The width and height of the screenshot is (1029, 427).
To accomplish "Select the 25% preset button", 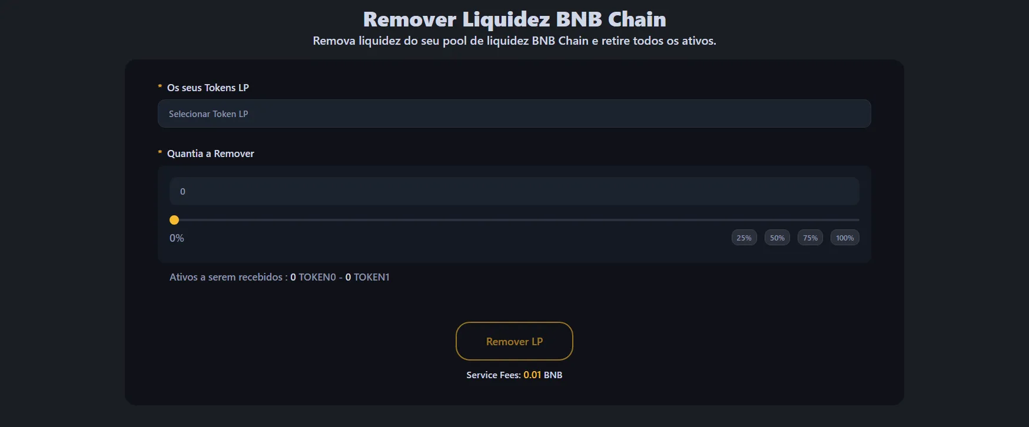I will pyautogui.click(x=744, y=238).
